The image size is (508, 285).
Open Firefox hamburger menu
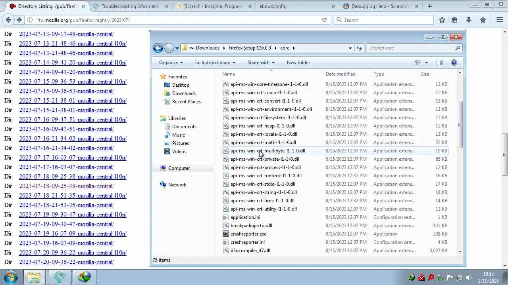point(500,20)
